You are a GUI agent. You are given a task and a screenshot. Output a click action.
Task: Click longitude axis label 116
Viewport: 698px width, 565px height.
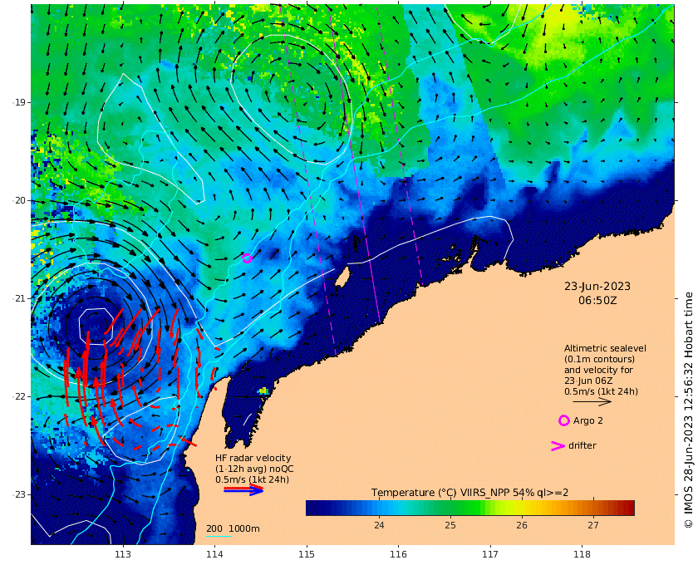click(398, 554)
